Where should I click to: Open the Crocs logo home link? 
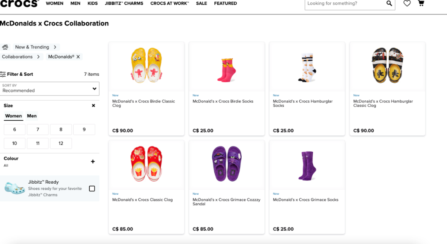19,3
